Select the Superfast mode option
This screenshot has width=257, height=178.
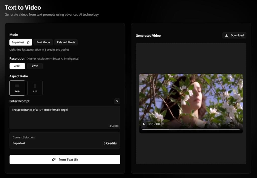(18, 42)
